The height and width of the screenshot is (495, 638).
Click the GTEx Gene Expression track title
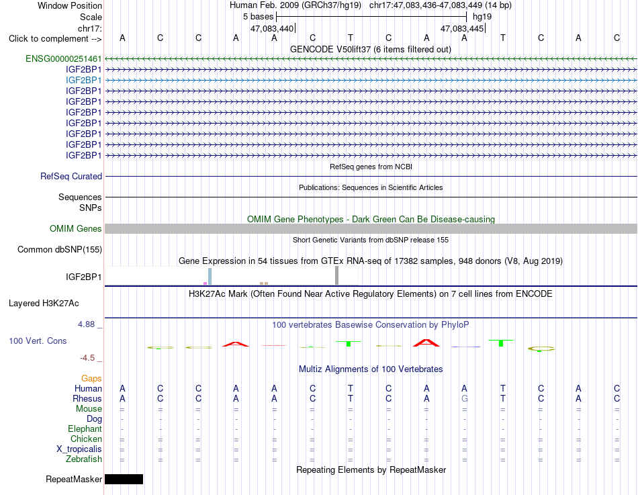(371, 261)
